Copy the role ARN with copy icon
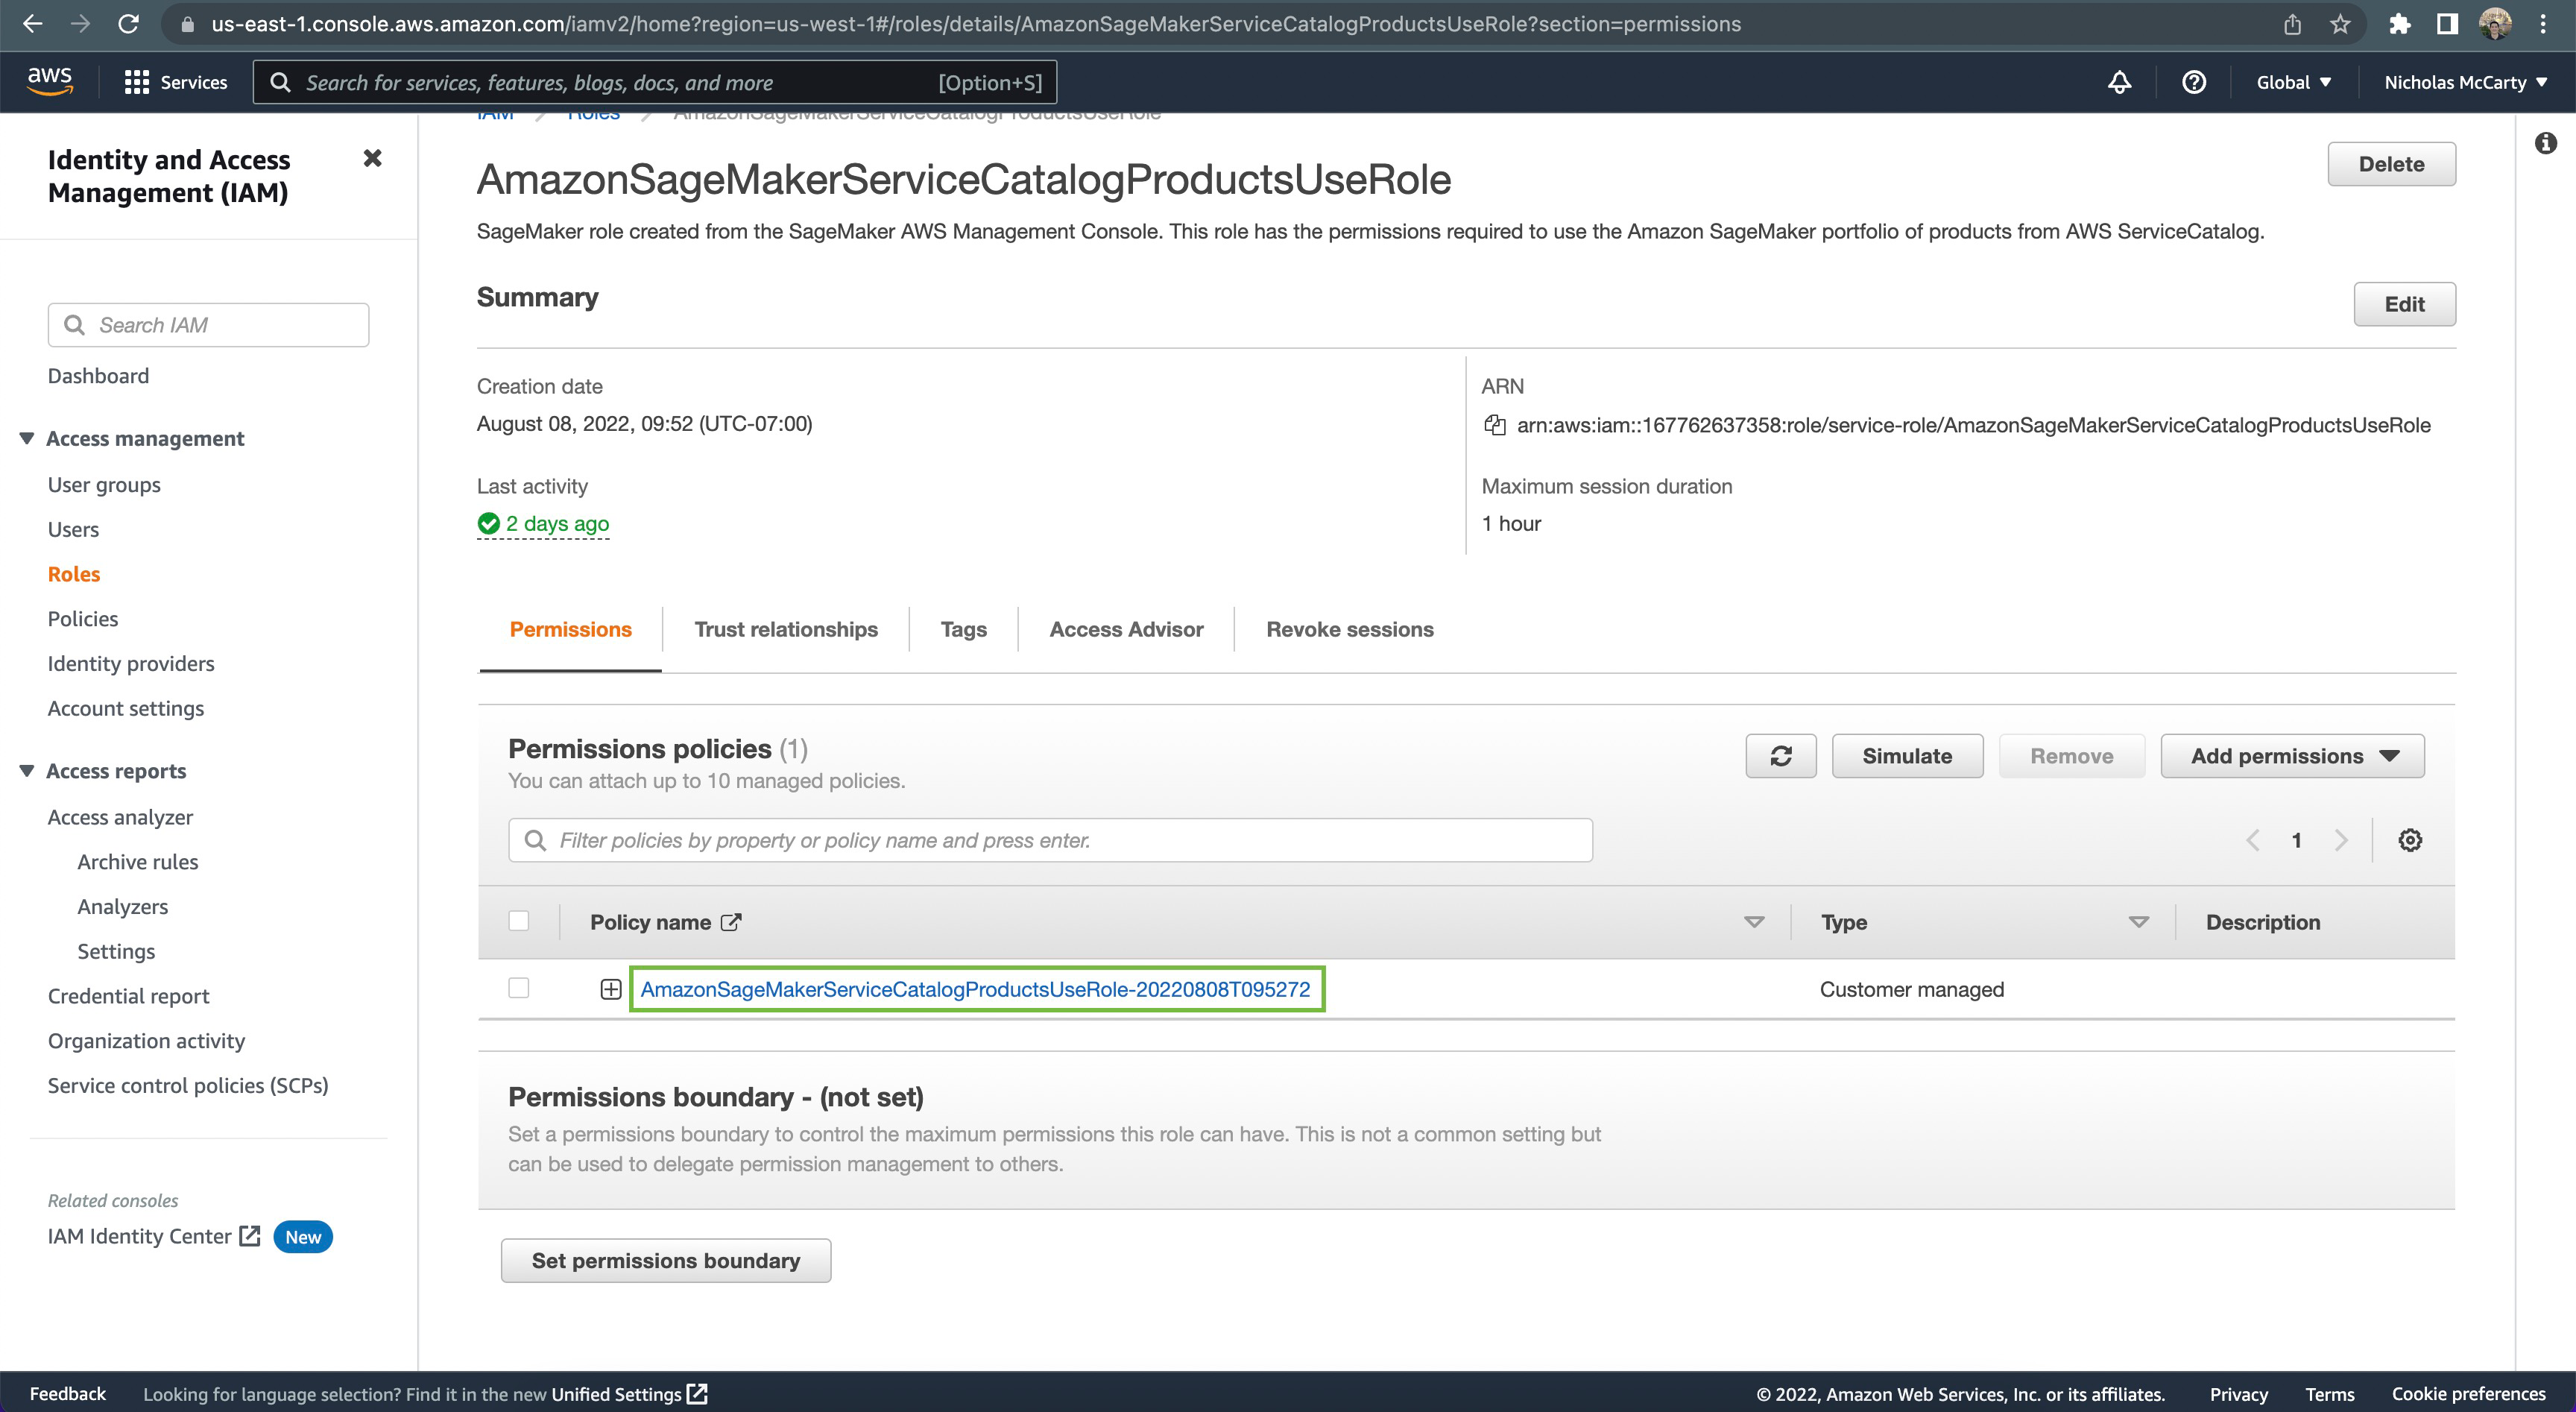This screenshot has height=1412, width=2576. click(1494, 425)
